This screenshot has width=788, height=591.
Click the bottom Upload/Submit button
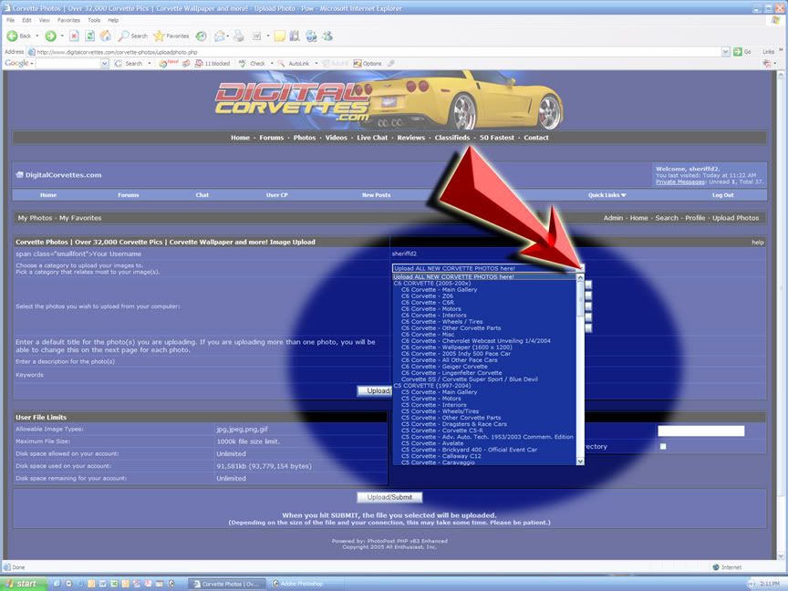click(389, 497)
